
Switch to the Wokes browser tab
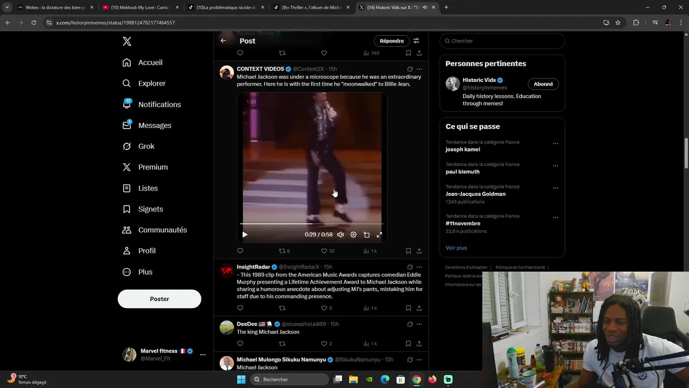pos(56,8)
